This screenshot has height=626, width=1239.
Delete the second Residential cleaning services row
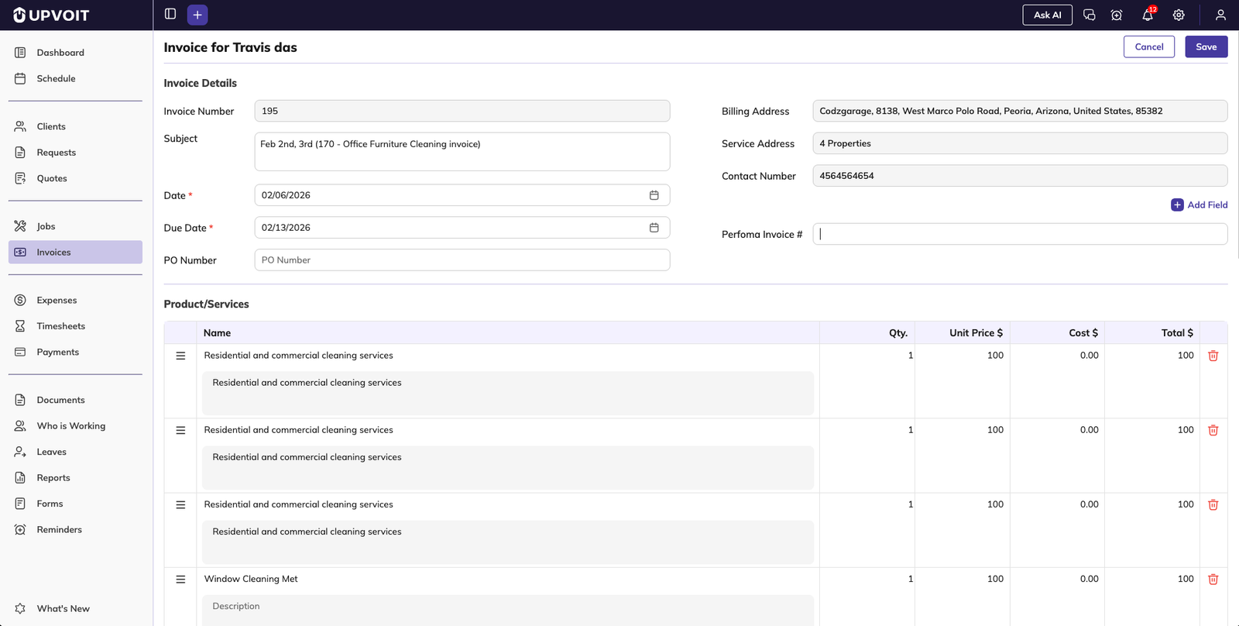tap(1213, 430)
